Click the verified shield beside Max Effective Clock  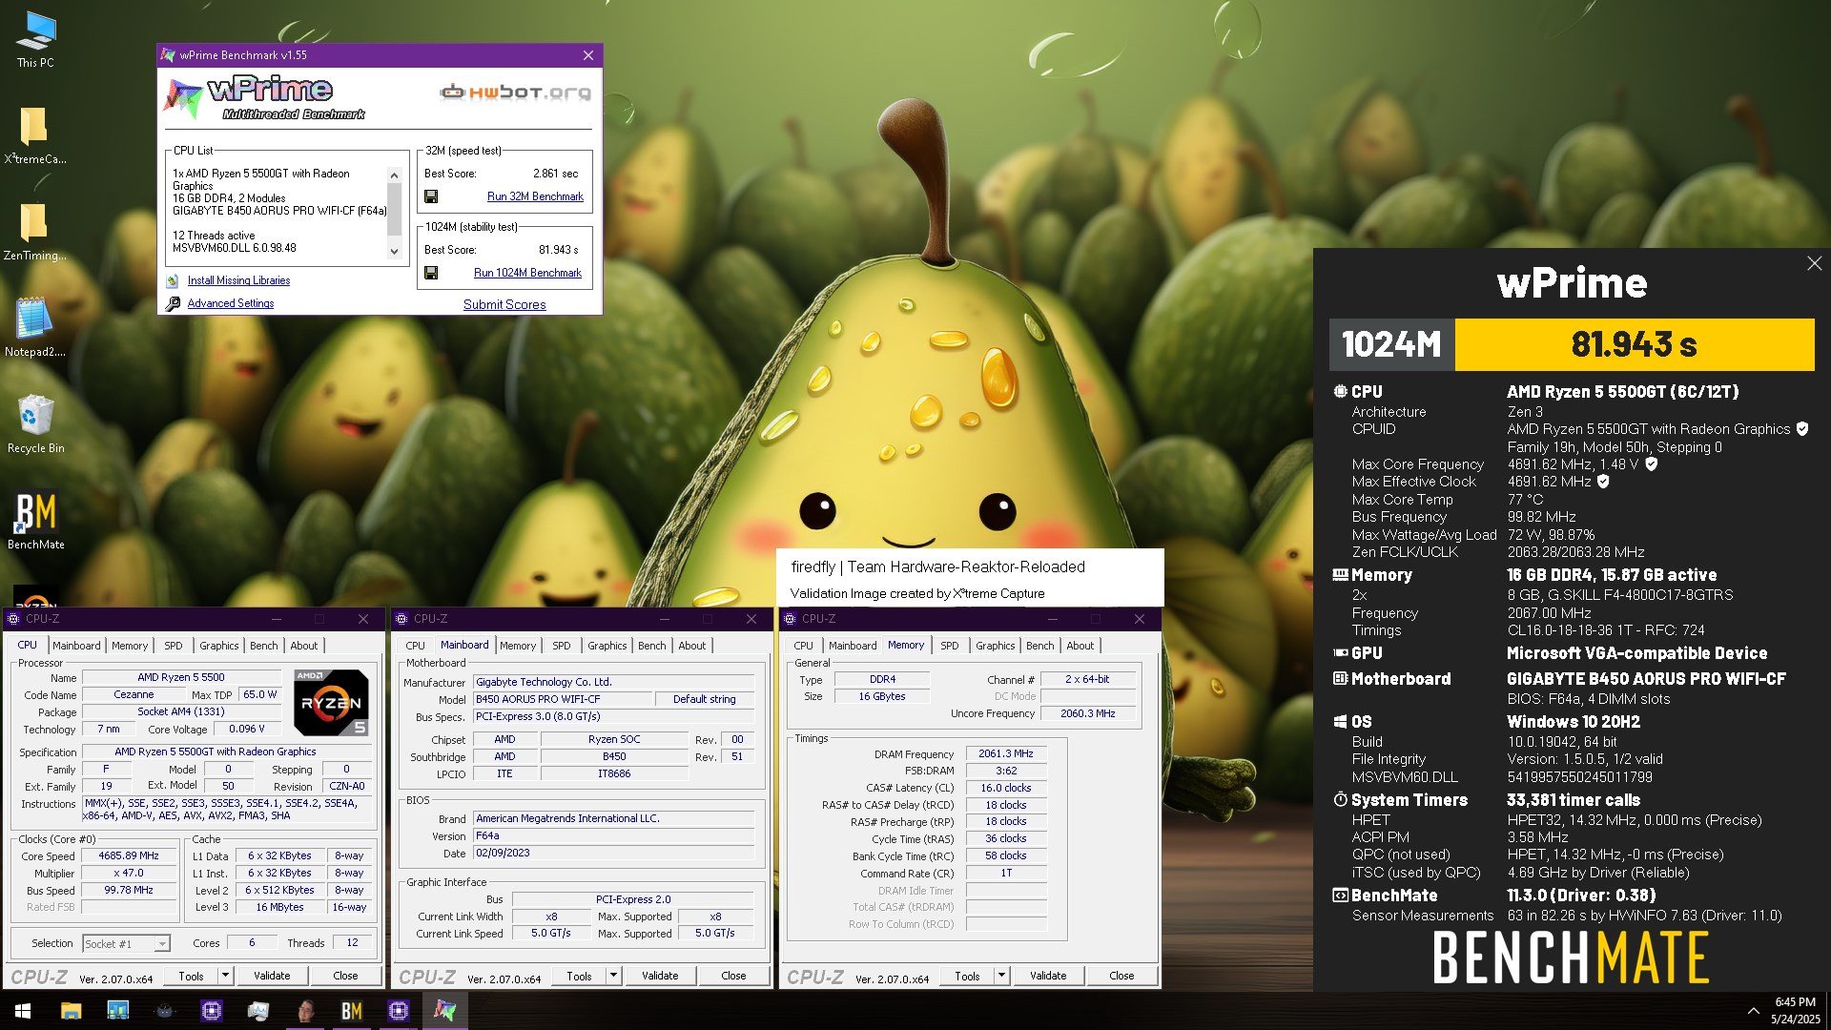click(1603, 482)
